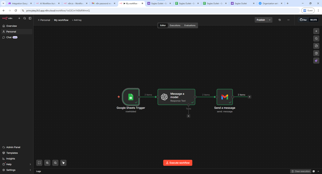Add sticky note from right toolbar
322x174 pixels.
pyautogui.click(x=316, y=46)
